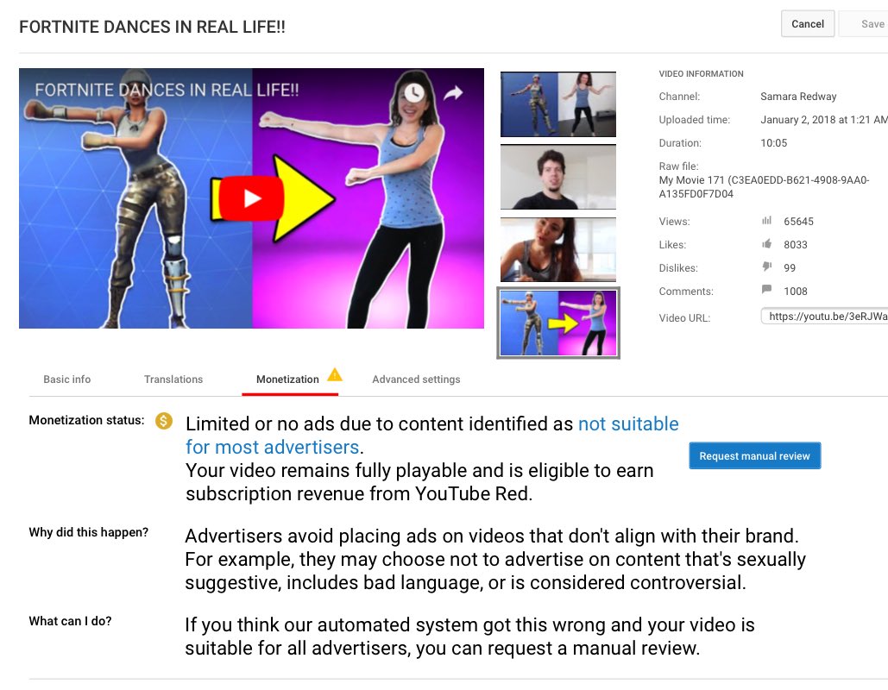The image size is (888, 690).
Task: Select the thumbnail of woman with ponytail
Action: click(x=557, y=249)
